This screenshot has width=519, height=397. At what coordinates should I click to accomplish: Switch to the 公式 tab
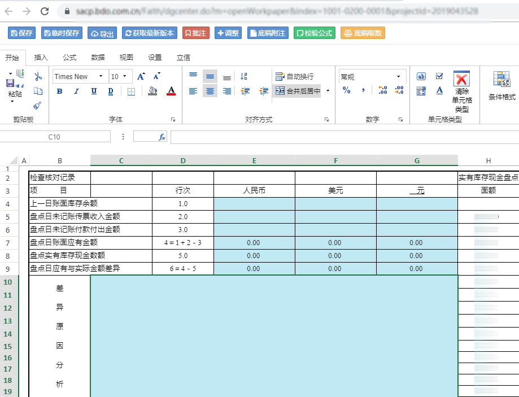point(69,58)
